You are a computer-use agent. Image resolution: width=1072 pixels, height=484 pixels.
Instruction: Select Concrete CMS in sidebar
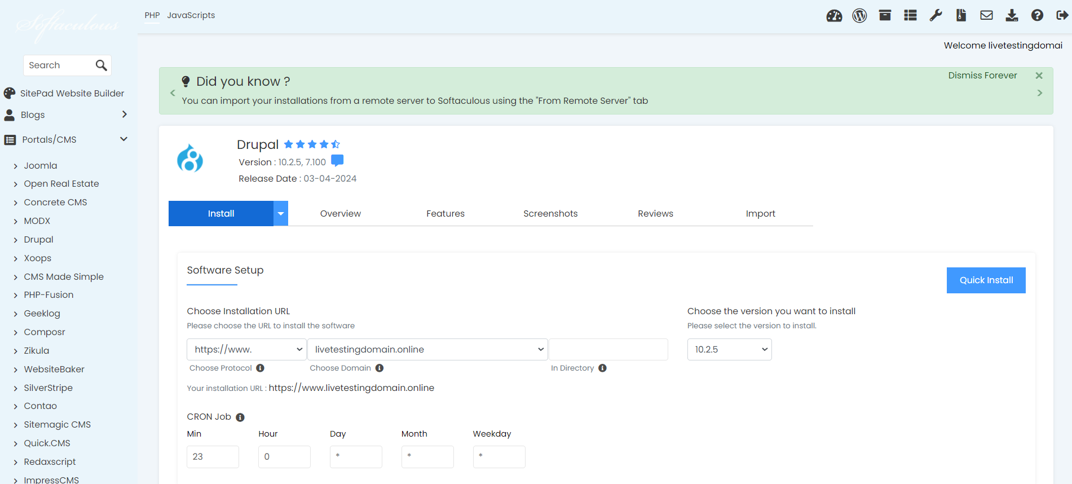(x=55, y=203)
